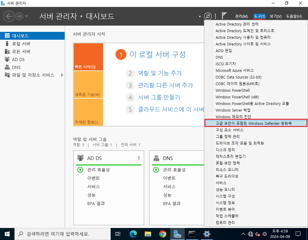Refresh the Server Manager dashboard
308x240 pixels.
(x=208, y=16)
